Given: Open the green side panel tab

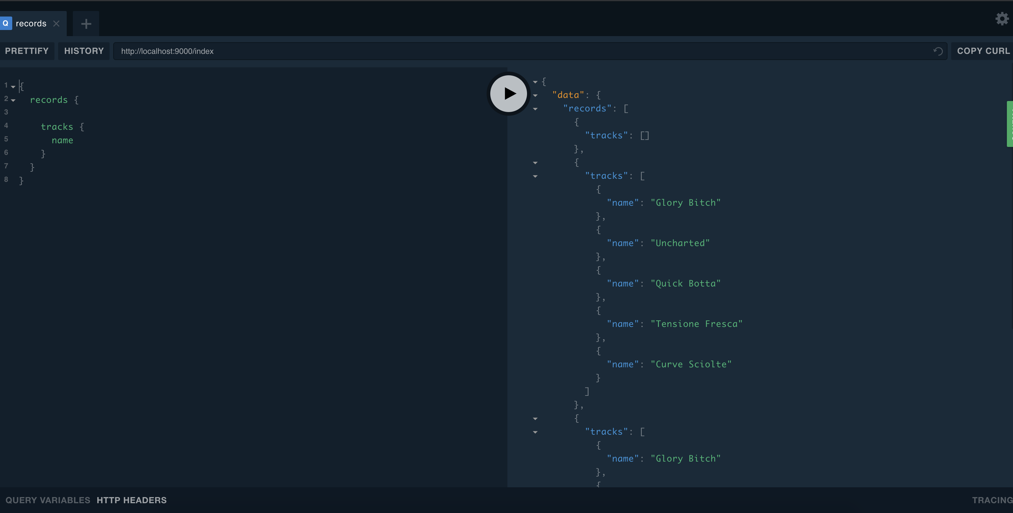Looking at the screenshot, I should (x=1009, y=124).
